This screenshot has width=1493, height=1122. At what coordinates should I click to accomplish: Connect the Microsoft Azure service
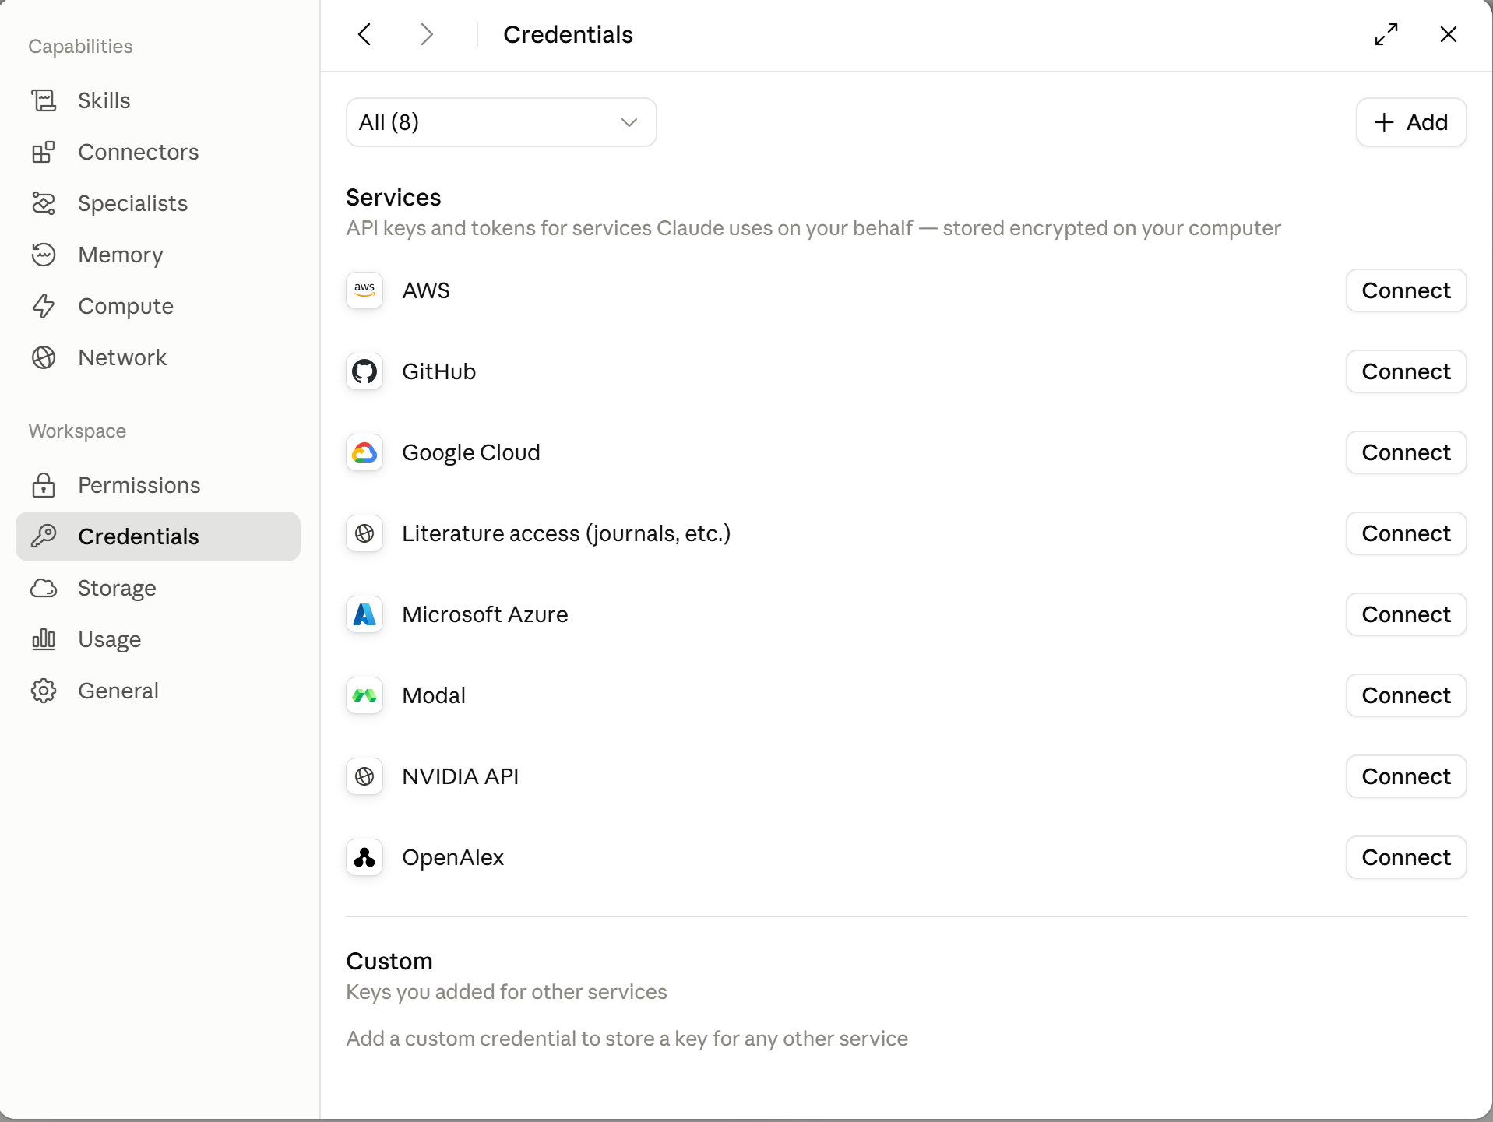pyautogui.click(x=1407, y=614)
